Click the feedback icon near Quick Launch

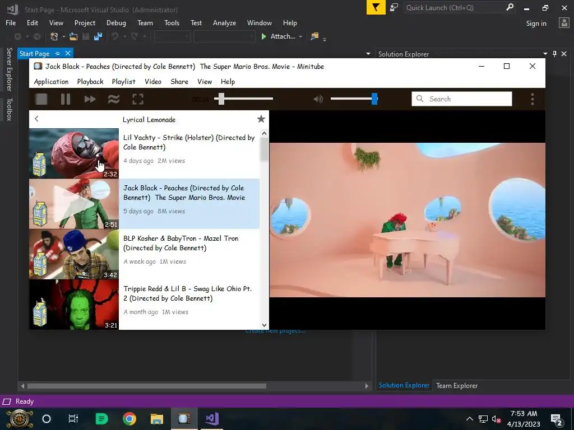(x=394, y=7)
